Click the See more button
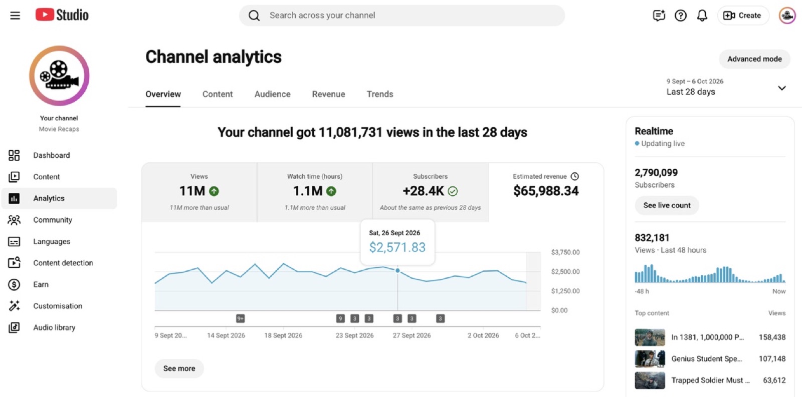The height and width of the screenshot is (397, 802). [x=179, y=368]
